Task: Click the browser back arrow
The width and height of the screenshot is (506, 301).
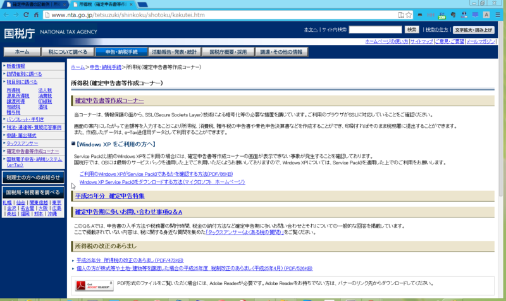Action: point(6,15)
